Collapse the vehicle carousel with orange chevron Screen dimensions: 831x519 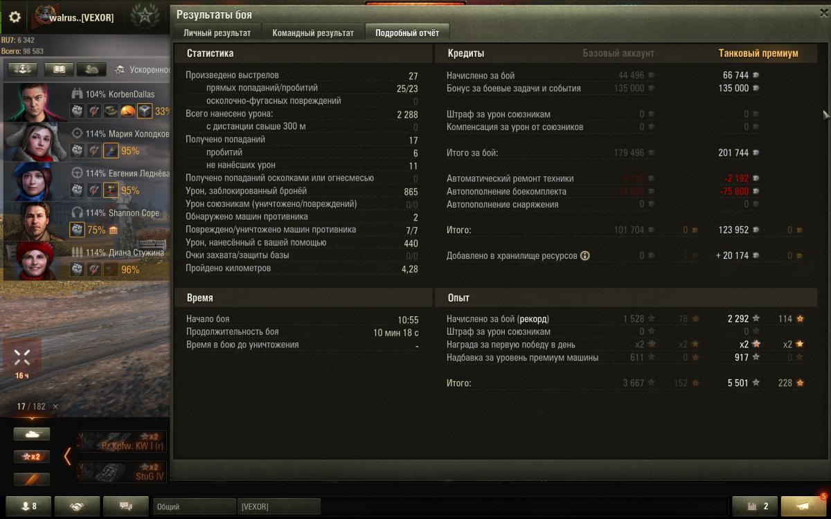coord(67,456)
